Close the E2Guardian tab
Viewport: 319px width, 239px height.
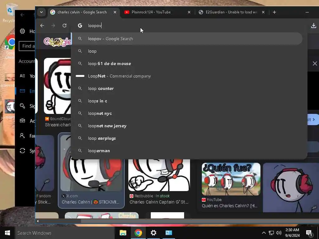[263, 12]
